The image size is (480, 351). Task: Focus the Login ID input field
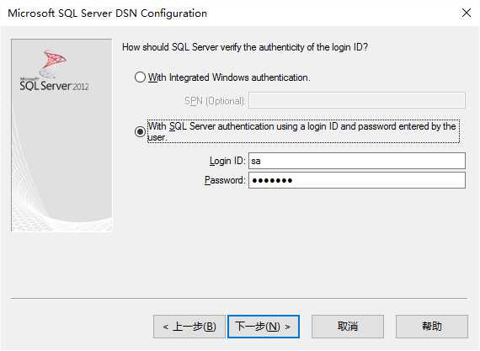[x=357, y=161]
